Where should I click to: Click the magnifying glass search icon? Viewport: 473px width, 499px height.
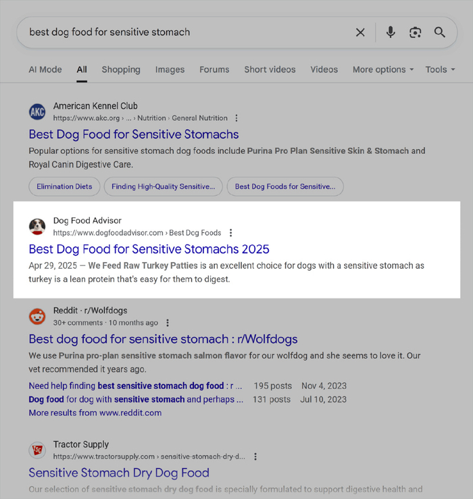(440, 32)
